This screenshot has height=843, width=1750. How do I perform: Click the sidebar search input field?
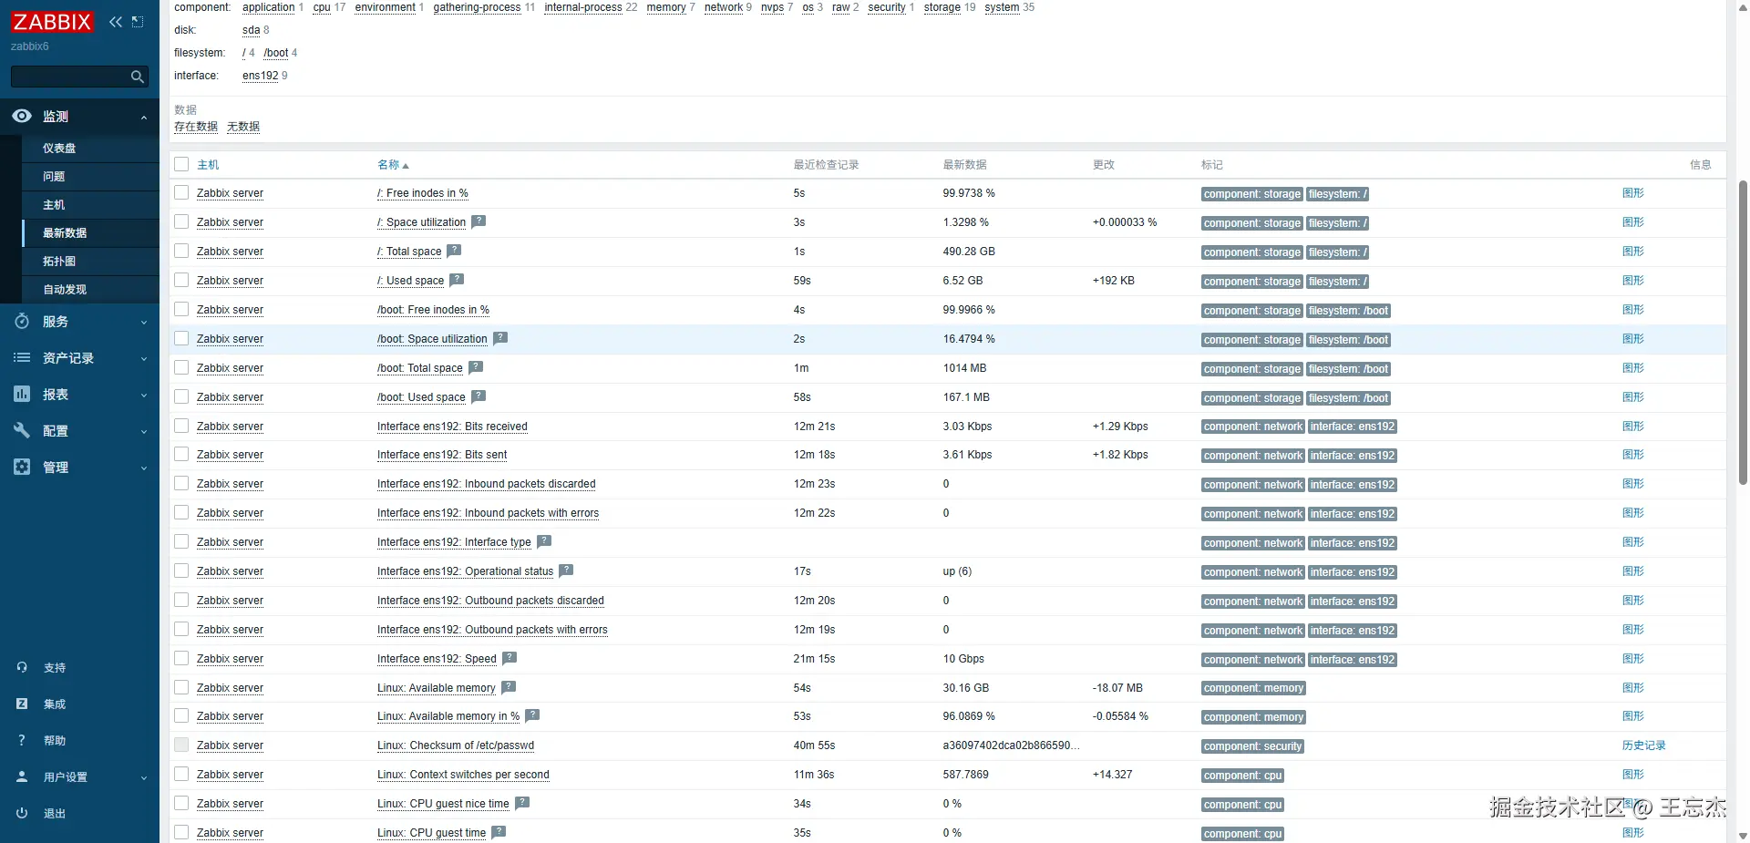click(71, 77)
